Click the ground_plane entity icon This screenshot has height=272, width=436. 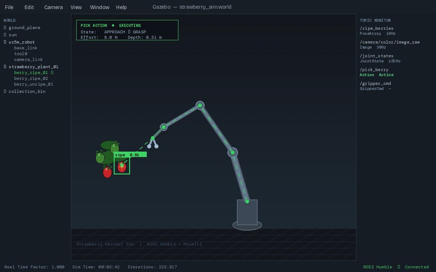[x=5, y=28]
